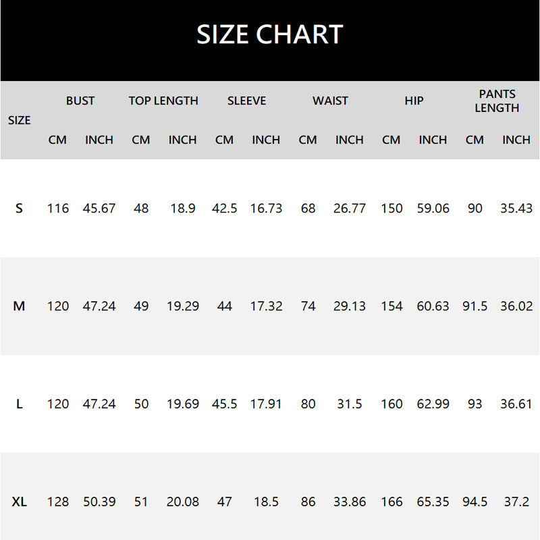Select the SLEEVE column header

tap(246, 101)
